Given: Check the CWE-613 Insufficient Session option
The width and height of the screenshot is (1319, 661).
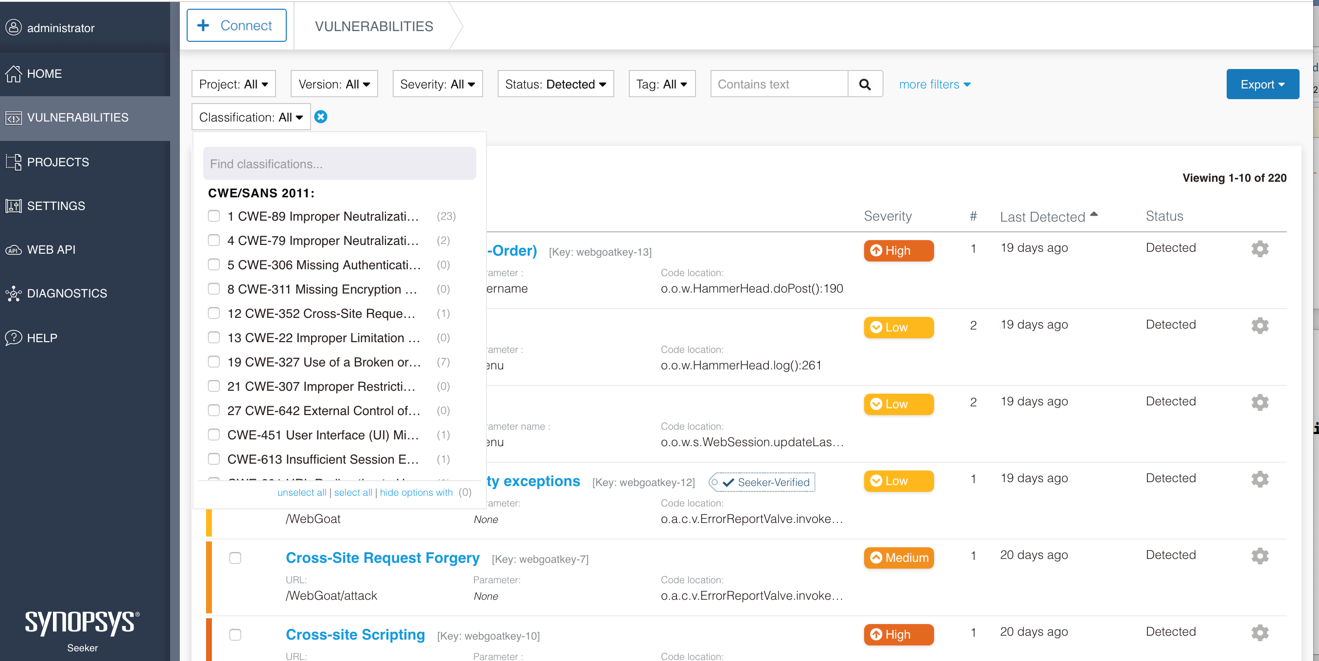Looking at the screenshot, I should click(x=213, y=459).
